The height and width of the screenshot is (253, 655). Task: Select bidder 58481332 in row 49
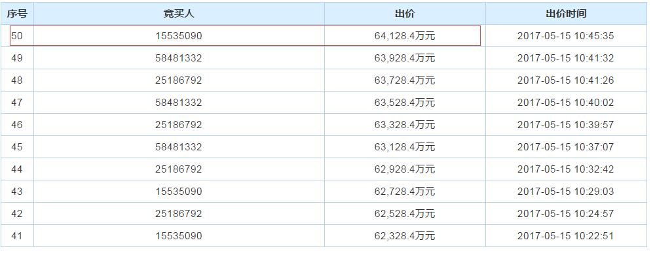pyautogui.click(x=179, y=58)
